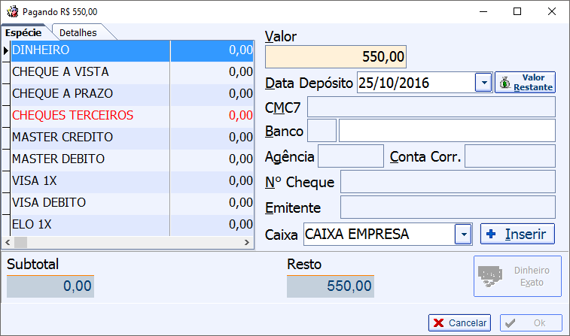The width and height of the screenshot is (570, 336).
Task: Select the MASTER CREDITO payment type
Action: point(133,137)
